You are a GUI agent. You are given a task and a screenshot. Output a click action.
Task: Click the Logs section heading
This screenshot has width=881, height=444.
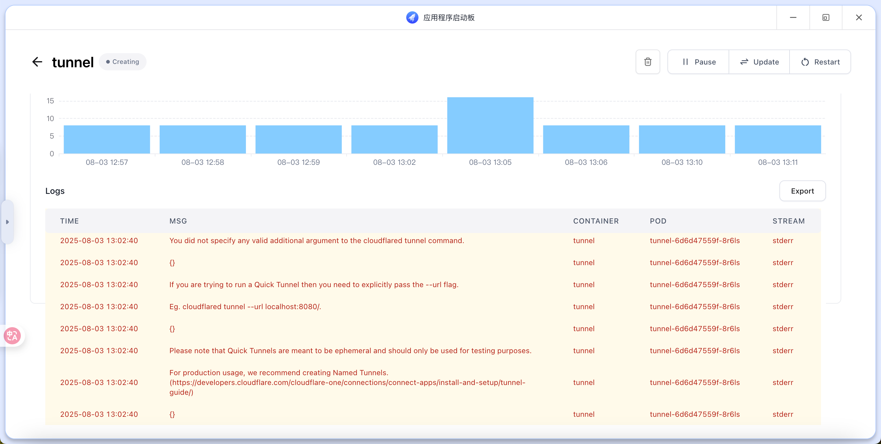(55, 191)
